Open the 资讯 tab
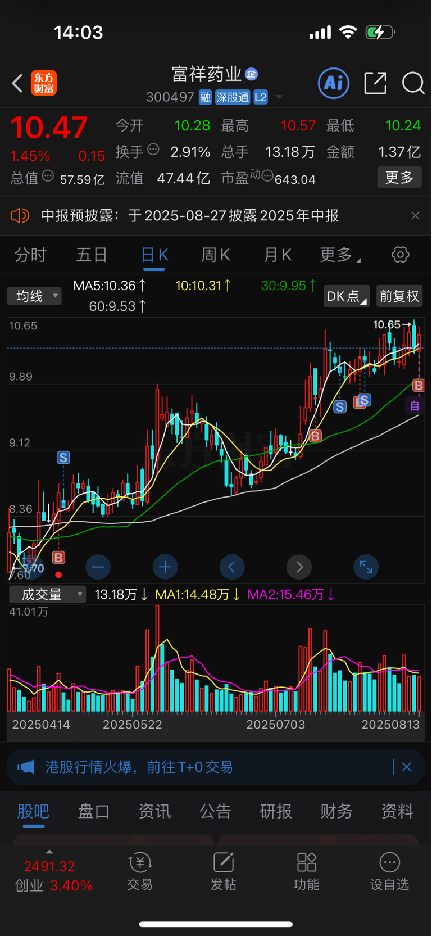Image resolution: width=432 pixels, height=936 pixels. click(x=154, y=811)
